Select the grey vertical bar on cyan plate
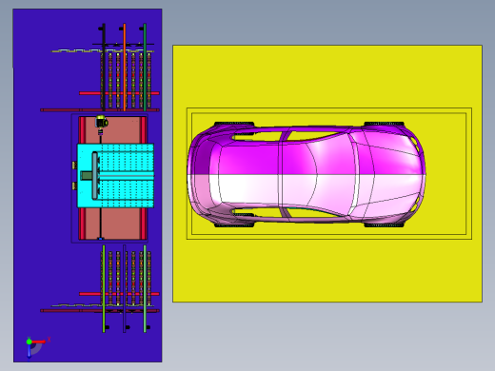Image resolution: width=495 pixels, height=371 pixels. (x=94, y=176)
